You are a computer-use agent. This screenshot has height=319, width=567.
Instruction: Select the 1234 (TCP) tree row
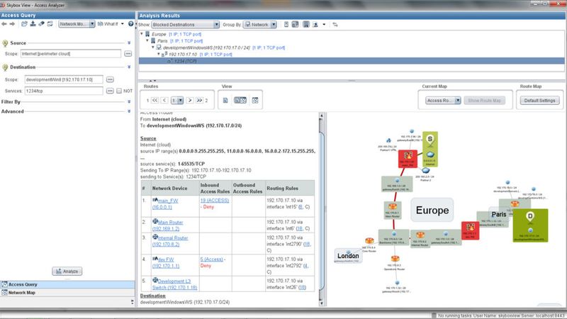[352, 61]
